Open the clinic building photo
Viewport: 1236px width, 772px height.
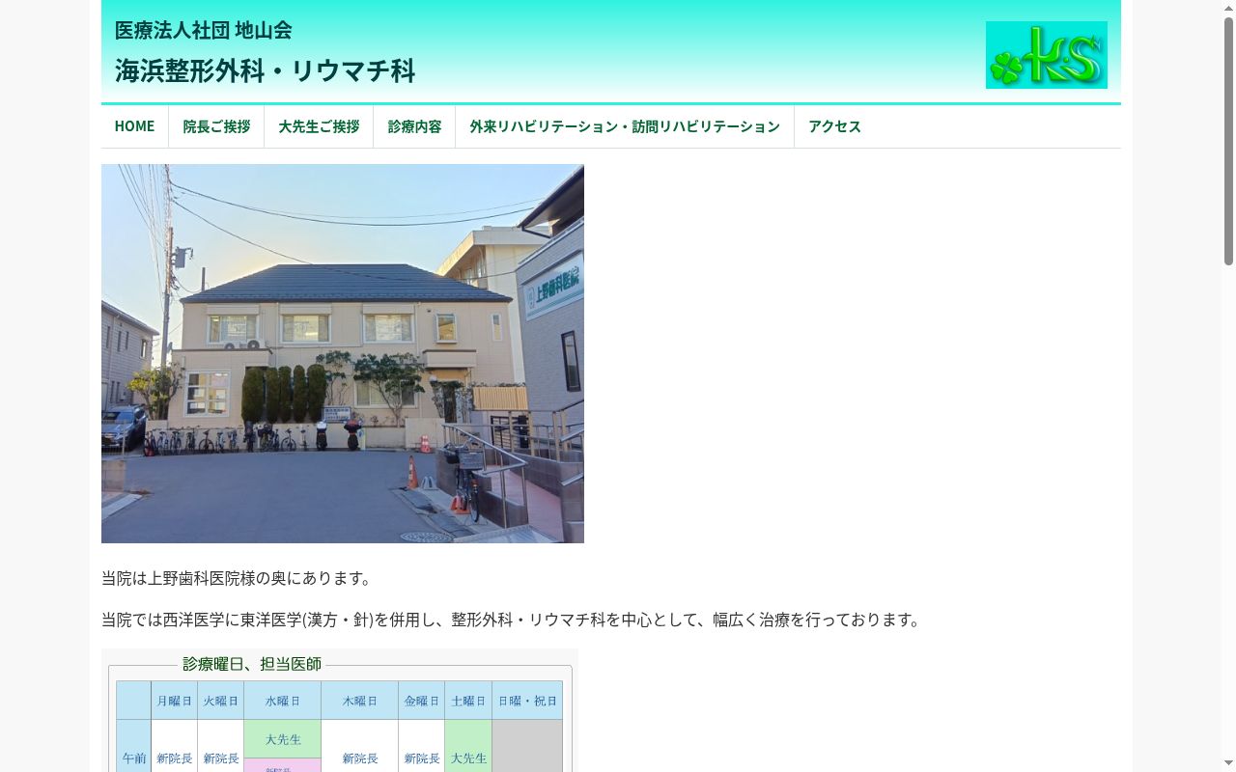tap(343, 353)
